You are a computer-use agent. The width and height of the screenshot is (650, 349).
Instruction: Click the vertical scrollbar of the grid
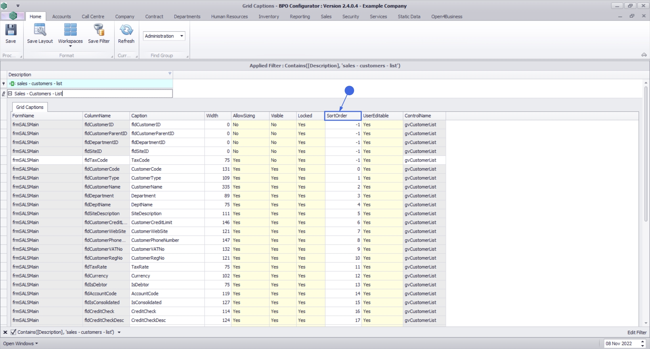646,152
